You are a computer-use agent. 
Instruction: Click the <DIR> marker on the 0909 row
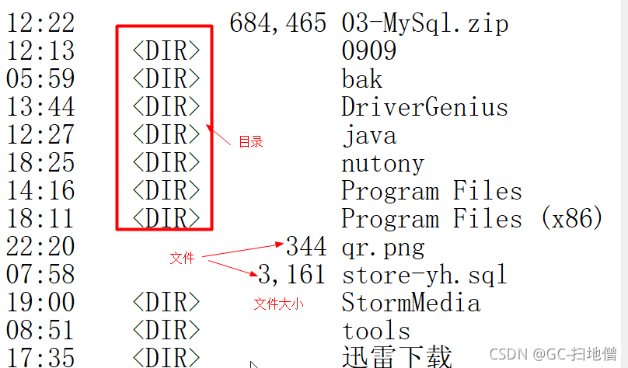coord(166,51)
